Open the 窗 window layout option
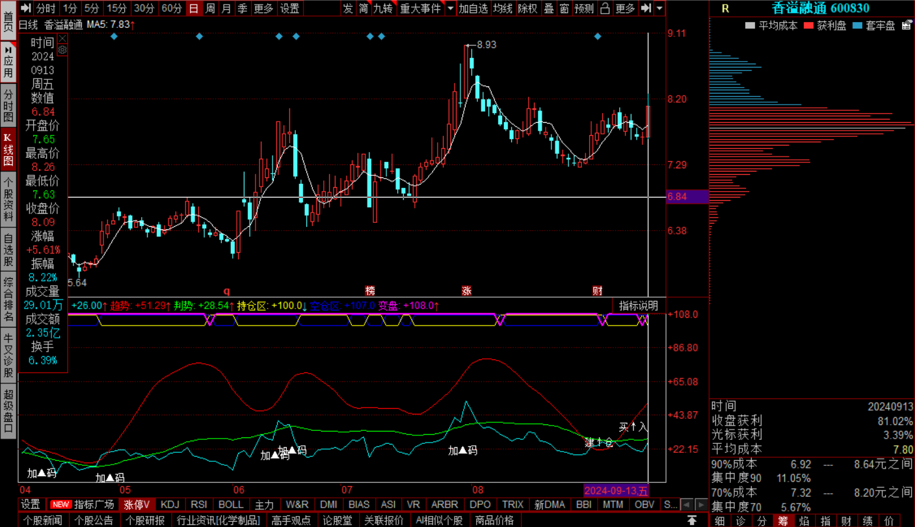Screen dimensions: 915x527 coord(564,8)
